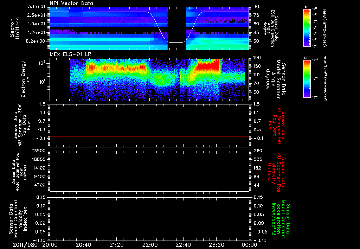Viewport: 360px width, 249px height.
Task: Click the Electron Energy eV axis label
Action: (25, 79)
